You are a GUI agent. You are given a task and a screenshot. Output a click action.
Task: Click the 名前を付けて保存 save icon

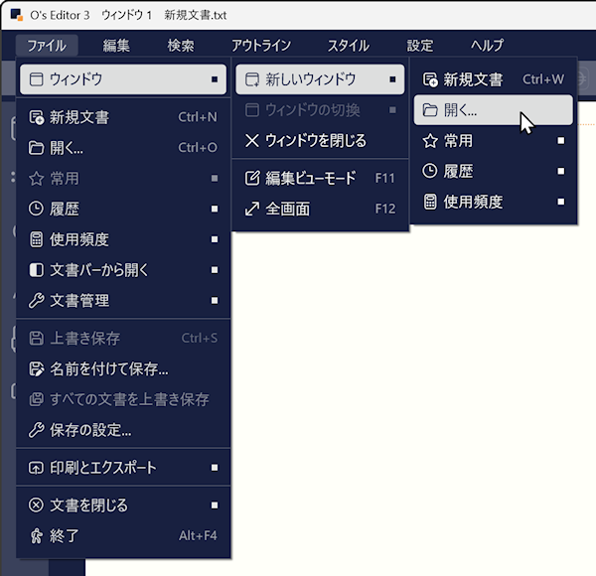(x=37, y=369)
